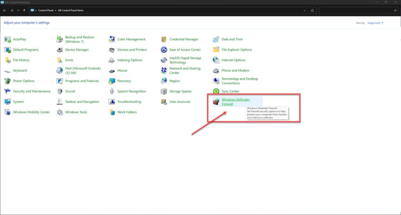Open the User Accounts text link
The width and height of the screenshot is (401, 215).
coord(180,102)
